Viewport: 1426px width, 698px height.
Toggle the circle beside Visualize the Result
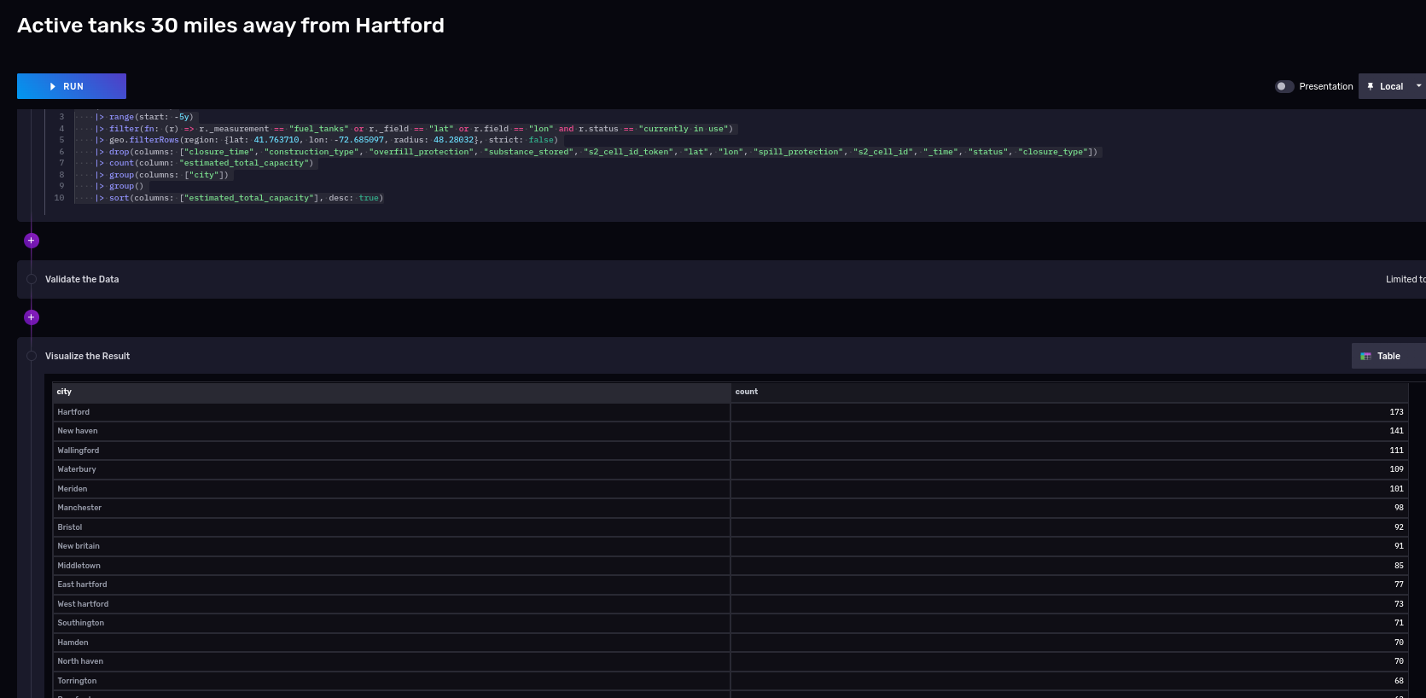point(32,356)
